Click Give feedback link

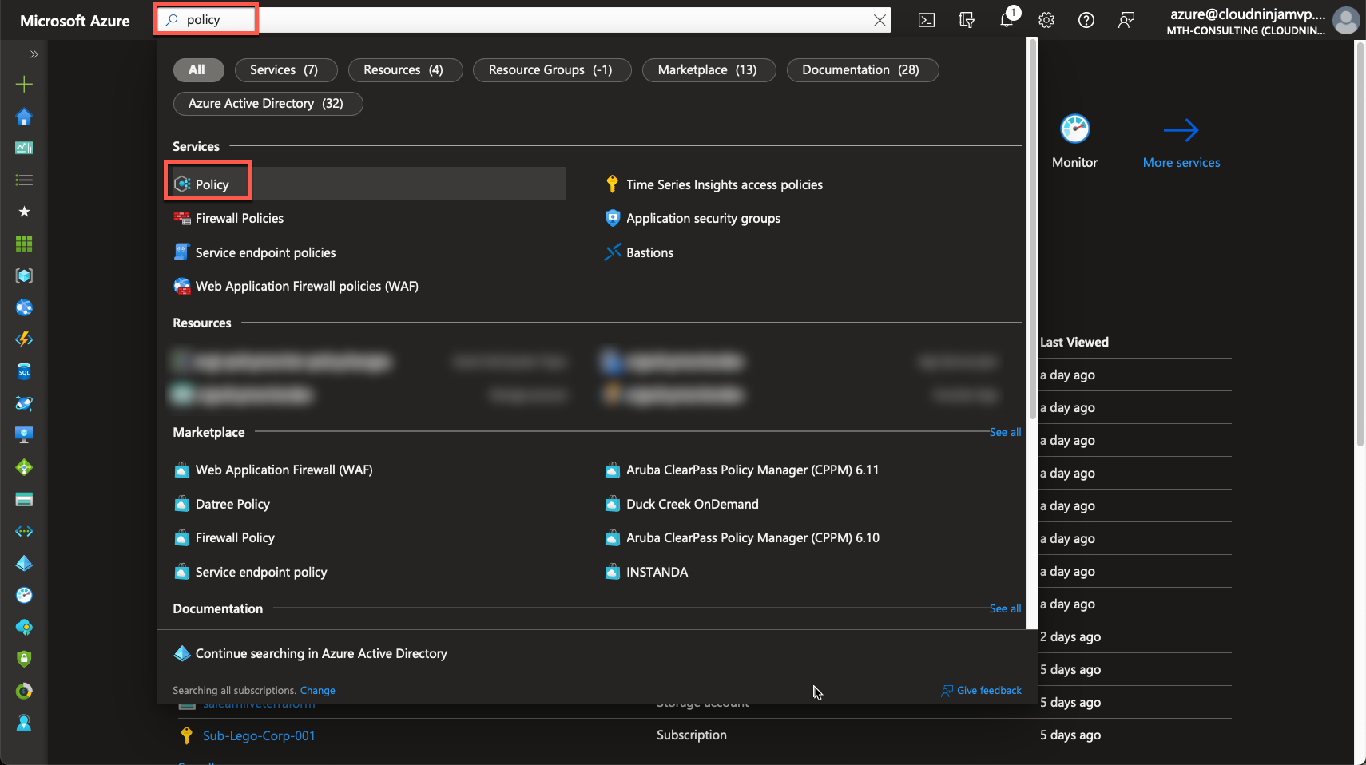click(982, 690)
